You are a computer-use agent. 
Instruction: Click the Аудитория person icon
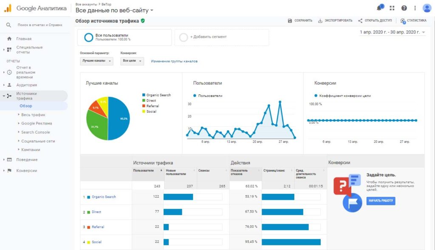[9, 85]
